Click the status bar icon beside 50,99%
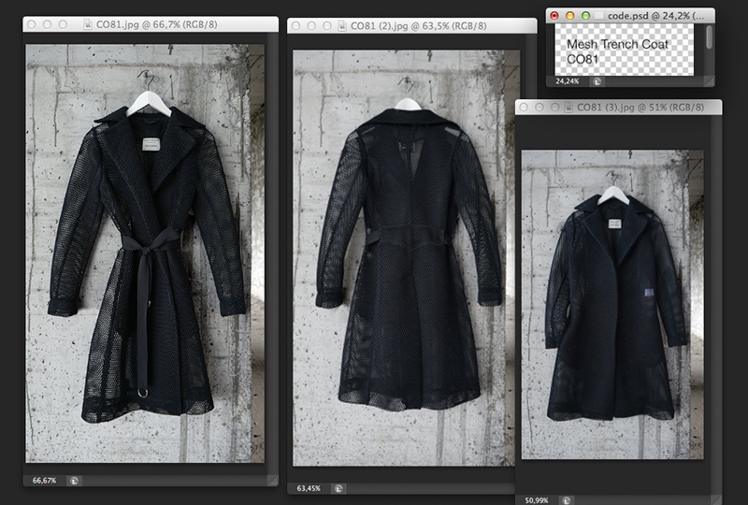 (567, 501)
